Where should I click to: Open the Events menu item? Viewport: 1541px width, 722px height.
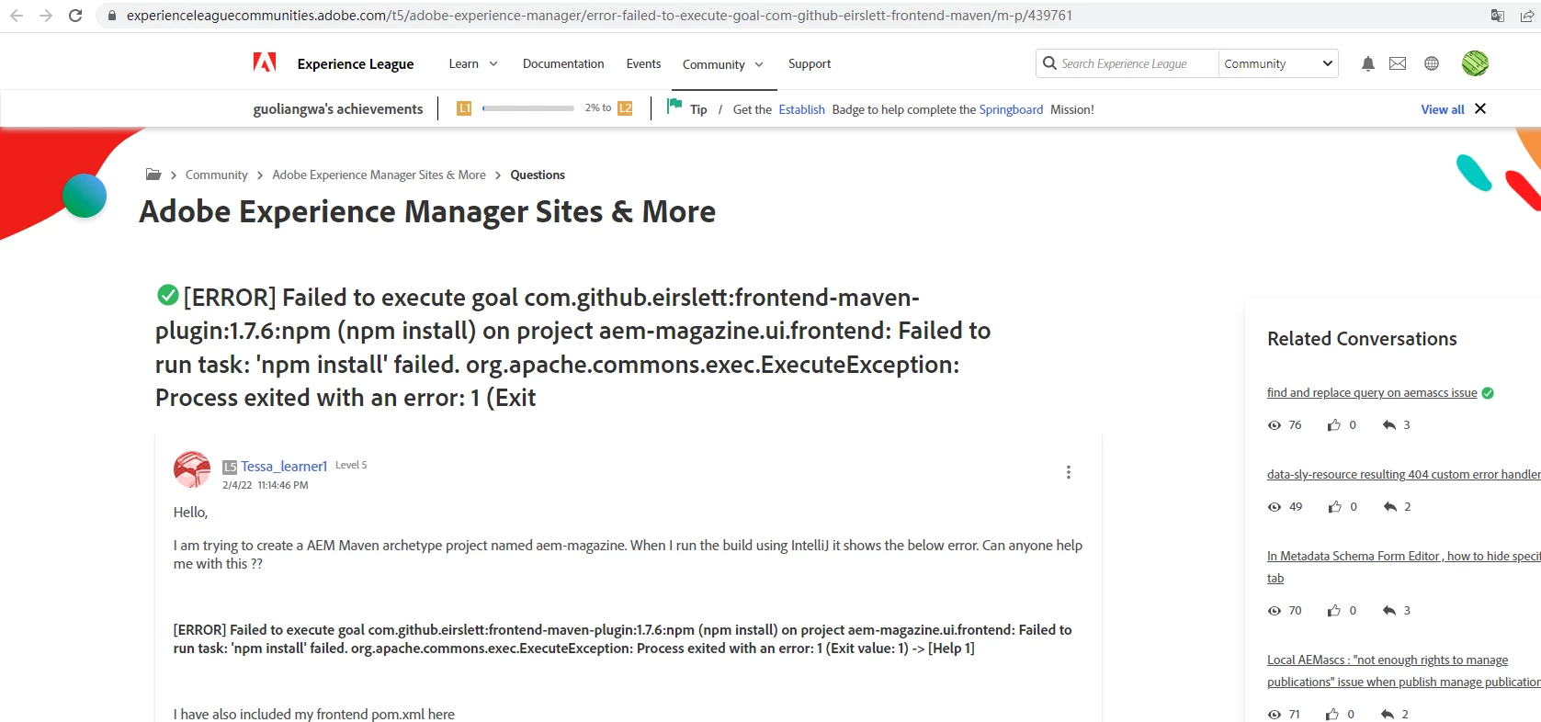[x=643, y=63]
